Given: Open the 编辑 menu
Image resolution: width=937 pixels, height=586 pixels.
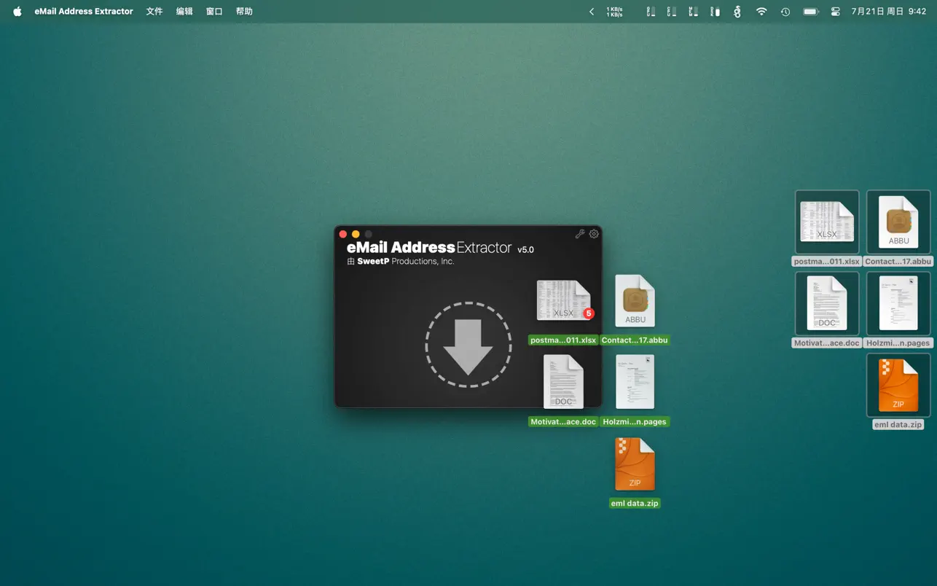Looking at the screenshot, I should click(x=184, y=12).
